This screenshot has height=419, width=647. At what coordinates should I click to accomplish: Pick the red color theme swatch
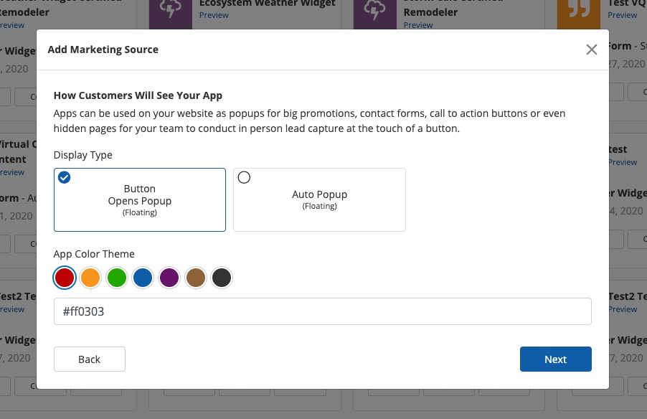click(x=65, y=278)
